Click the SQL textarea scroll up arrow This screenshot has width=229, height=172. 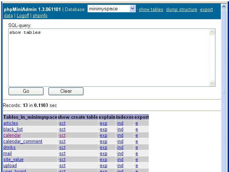(x=212, y=32)
